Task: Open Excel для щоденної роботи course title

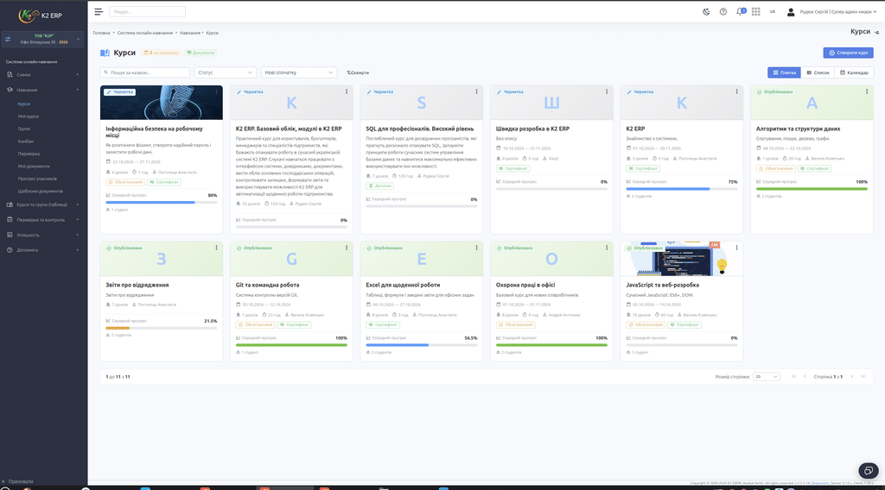Action: (x=403, y=285)
